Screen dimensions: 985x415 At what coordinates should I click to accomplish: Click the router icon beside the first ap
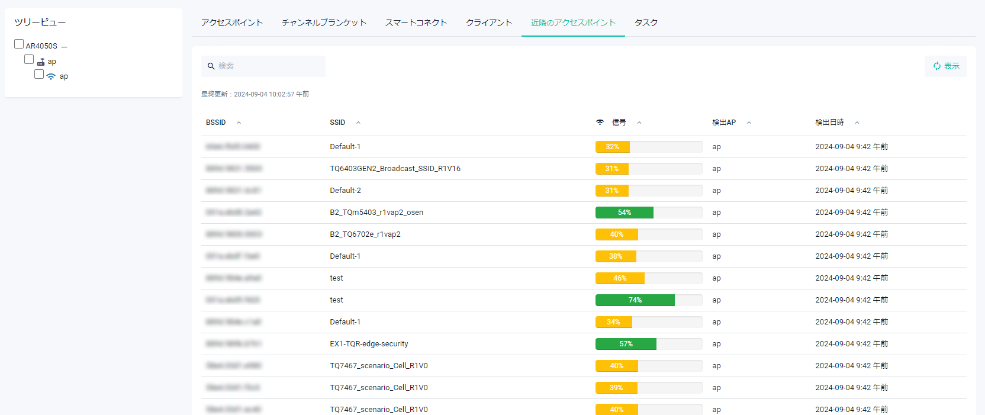point(41,62)
